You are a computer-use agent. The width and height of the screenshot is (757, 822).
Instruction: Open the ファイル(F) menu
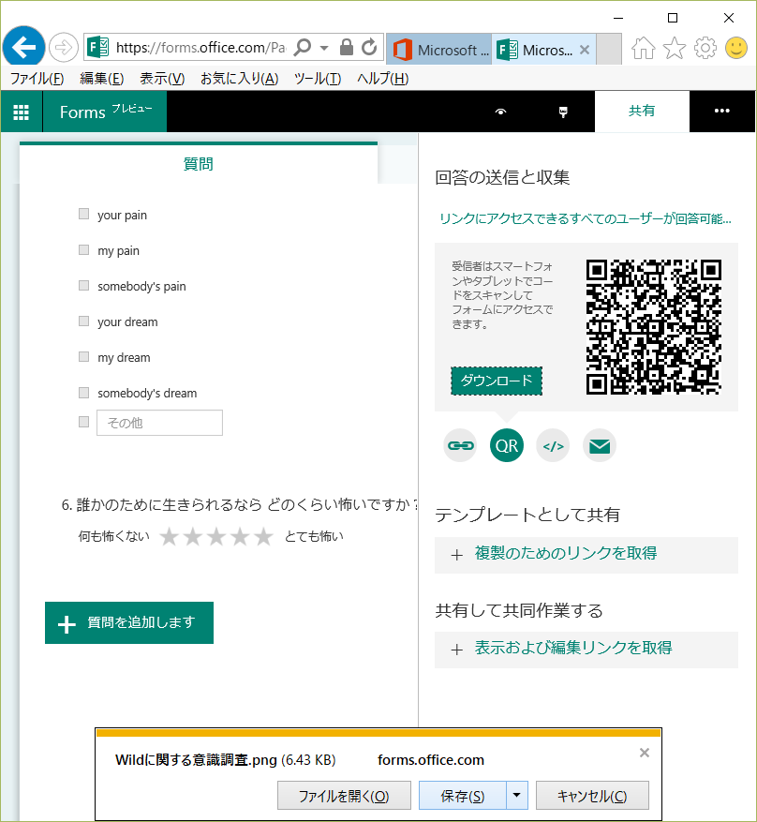tap(37, 79)
